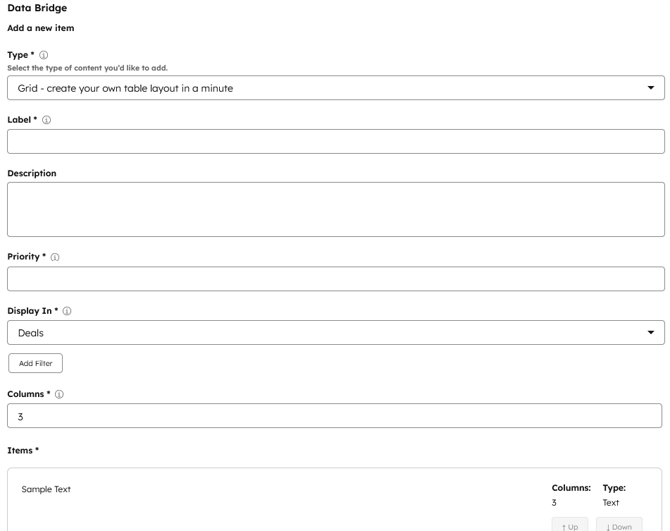Open the Columns info tooltip icon

point(59,394)
